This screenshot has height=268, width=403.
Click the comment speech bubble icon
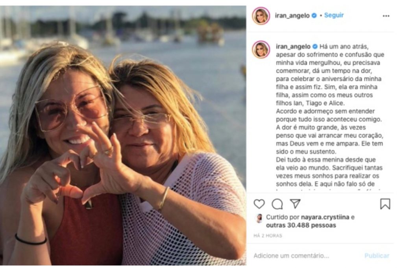pyautogui.click(x=277, y=204)
